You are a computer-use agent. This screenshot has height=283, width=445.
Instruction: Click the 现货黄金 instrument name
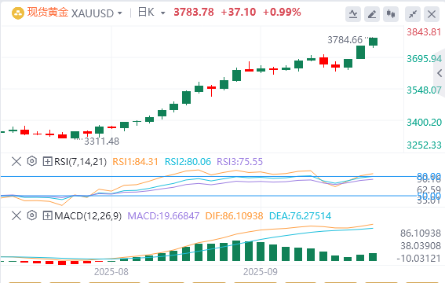pyautogui.click(x=48, y=13)
